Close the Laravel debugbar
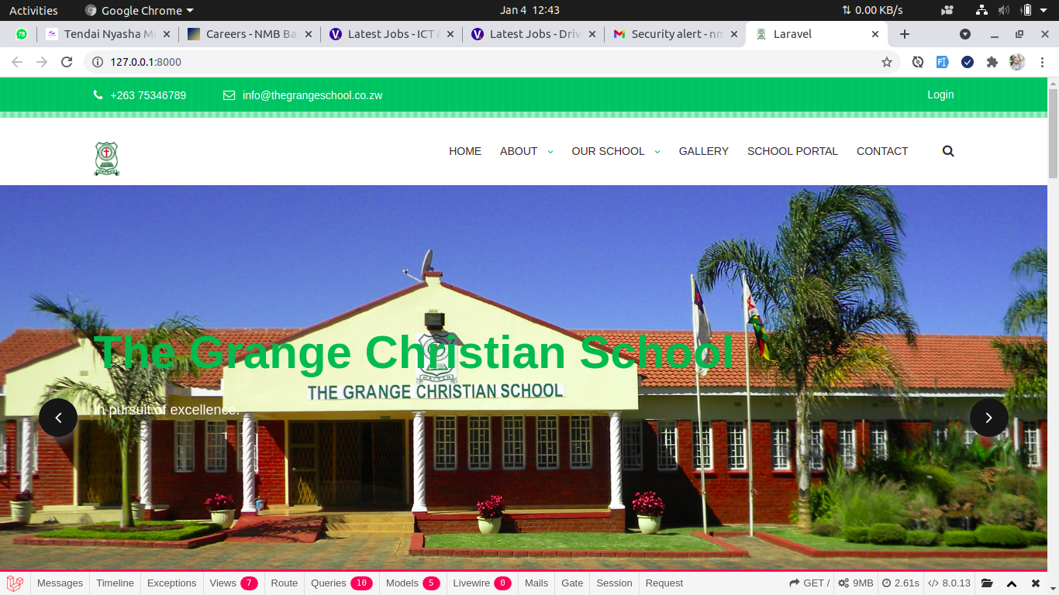The image size is (1059, 595). 1036,583
